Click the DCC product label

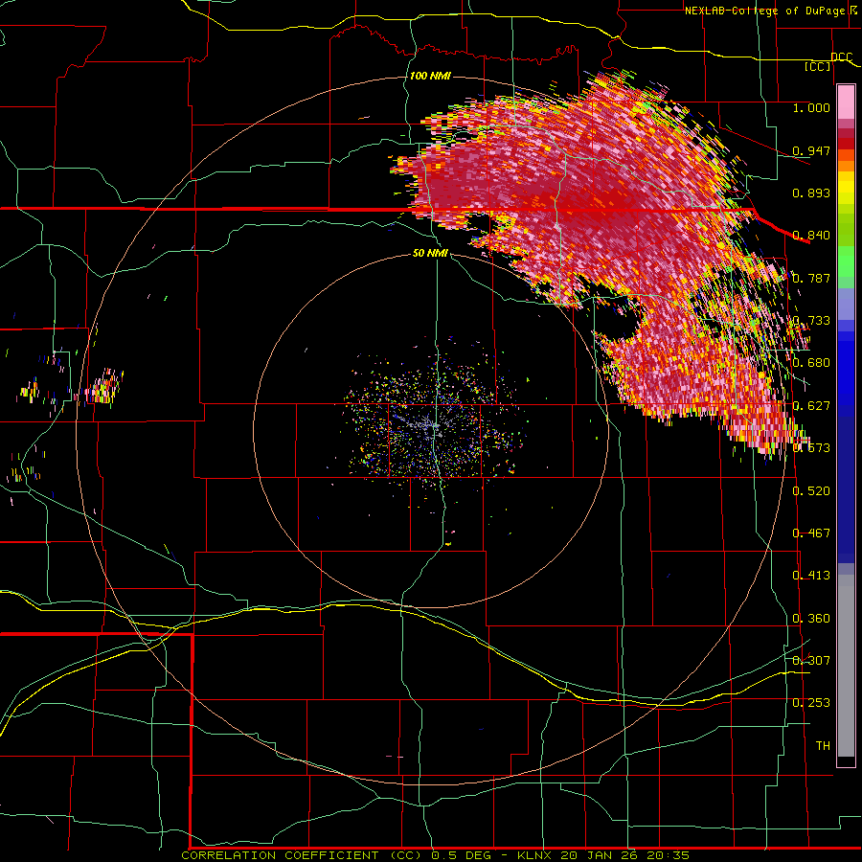pos(841,57)
